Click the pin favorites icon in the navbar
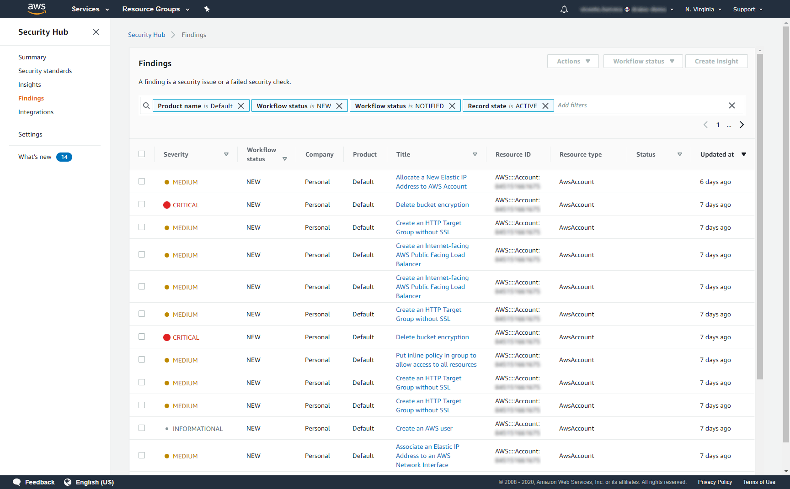 pos(207,9)
